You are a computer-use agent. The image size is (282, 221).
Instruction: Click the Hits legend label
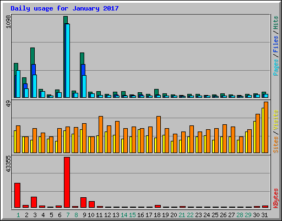(275, 23)
